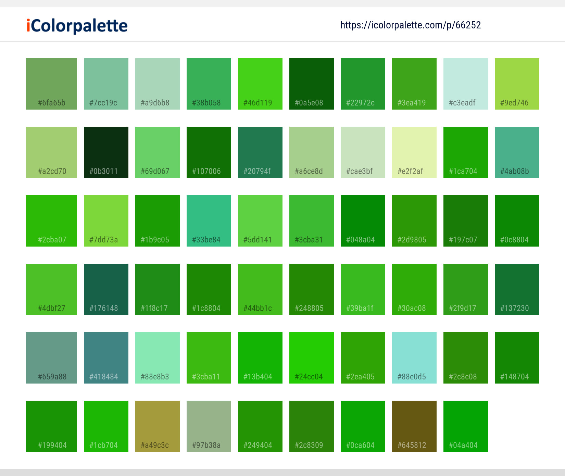Select the #39ba1f swatch
Viewport: 565px width, 476px height.
tap(363, 289)
